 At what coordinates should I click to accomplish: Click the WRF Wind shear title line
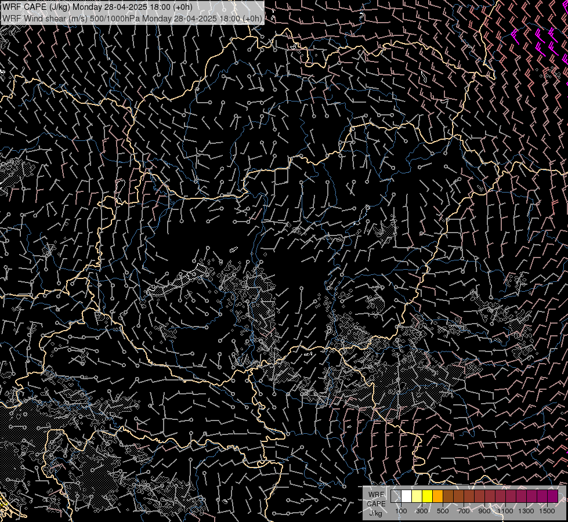(132, 19)
